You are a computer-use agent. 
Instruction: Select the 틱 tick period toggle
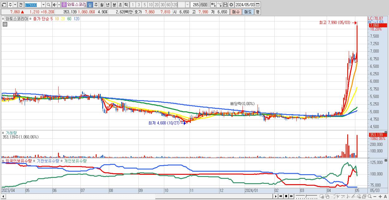click(x=126, y=5)
